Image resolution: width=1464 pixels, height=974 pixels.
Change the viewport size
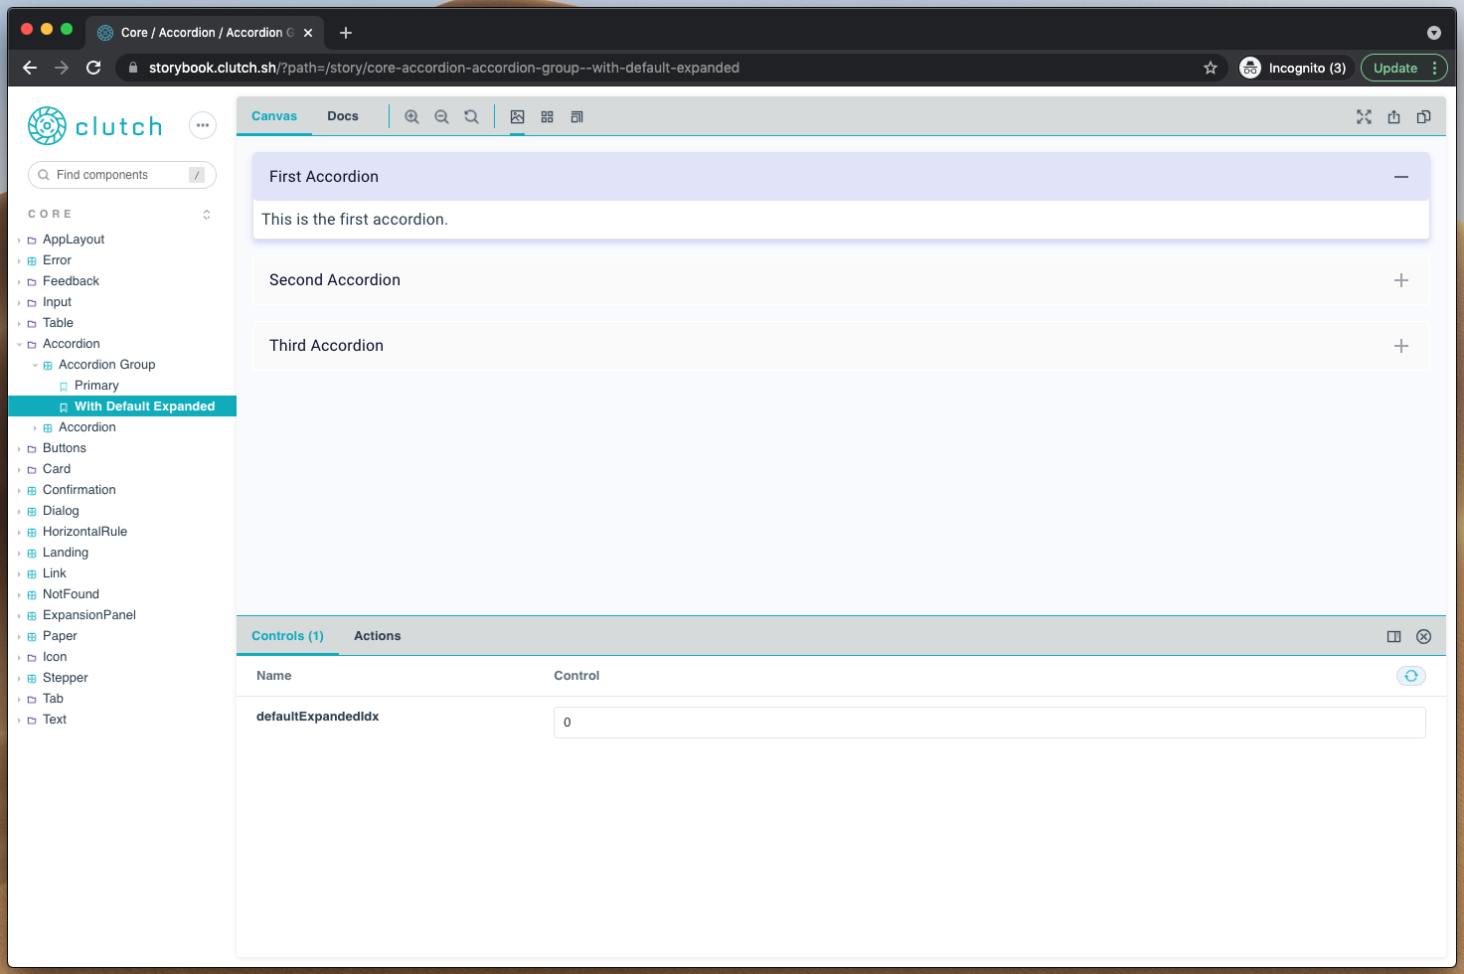[576, 116]
